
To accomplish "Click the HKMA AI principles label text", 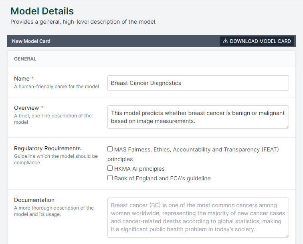I will pyautogui.click(x=139, y=169).
